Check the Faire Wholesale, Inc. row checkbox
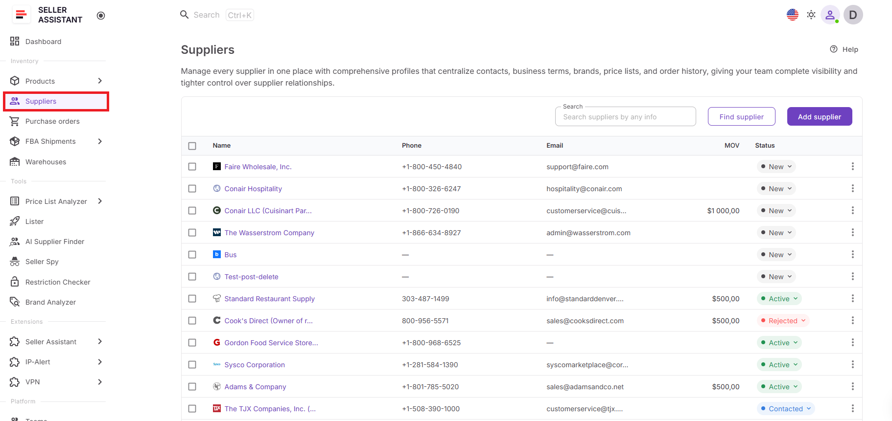Image resolution: width=892 pixels, height=421 pixels. 192,167
